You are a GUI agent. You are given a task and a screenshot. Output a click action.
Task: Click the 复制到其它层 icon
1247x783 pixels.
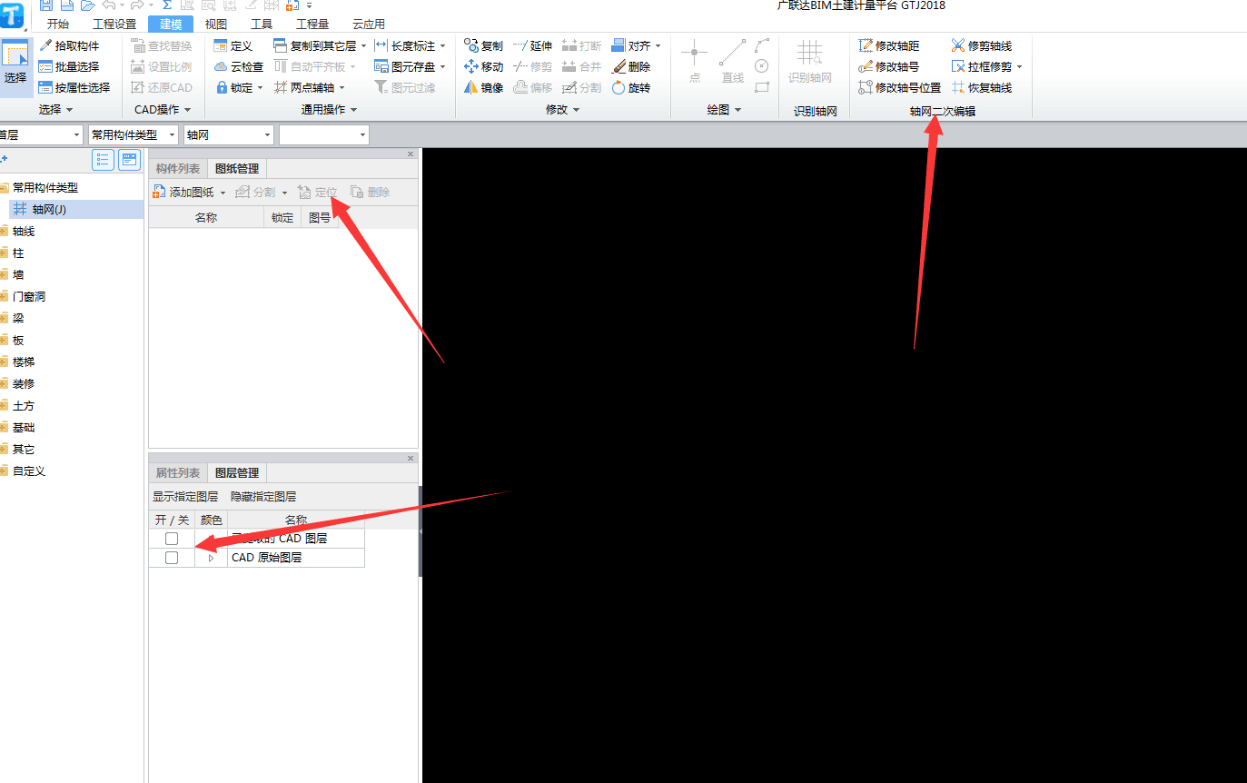pyautogui.click(x=281, y=45)
